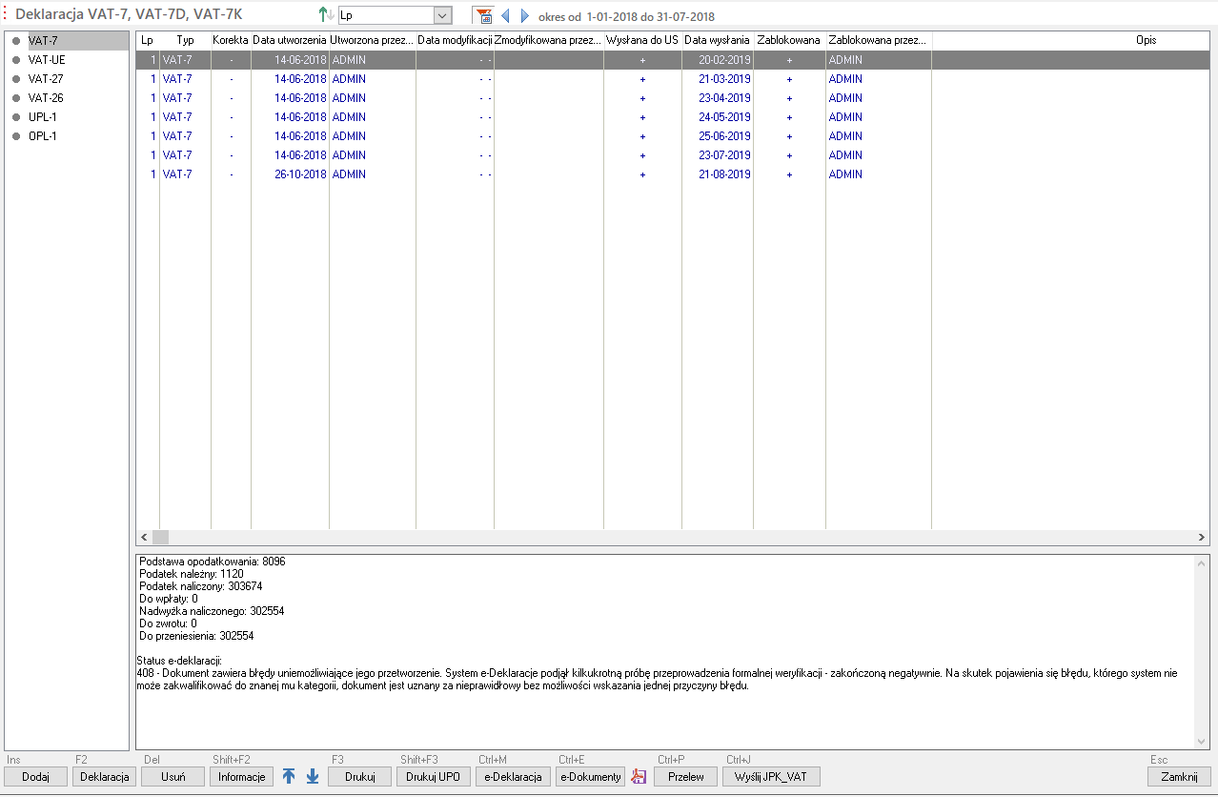The height and width of the screenshot is (797, 1218).
Task: Click the blue move-up arrow icon
Action: (x=289, y=776)
